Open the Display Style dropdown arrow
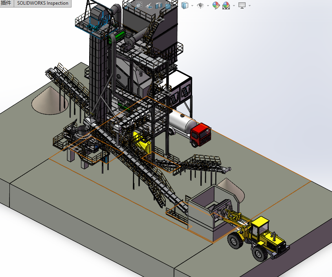 192,6
